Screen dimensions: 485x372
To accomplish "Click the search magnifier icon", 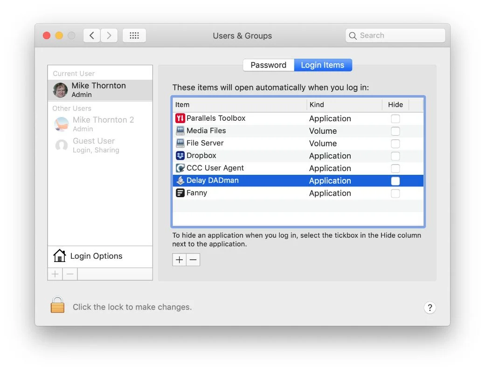I will click(353, 35).
